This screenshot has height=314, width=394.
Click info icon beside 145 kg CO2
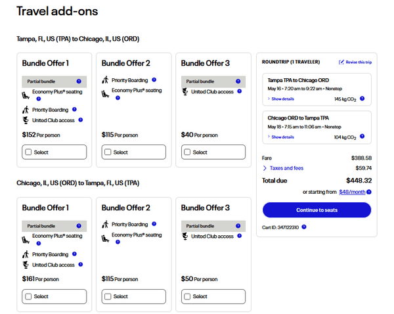pyautogui.click(x=362, y=99)
